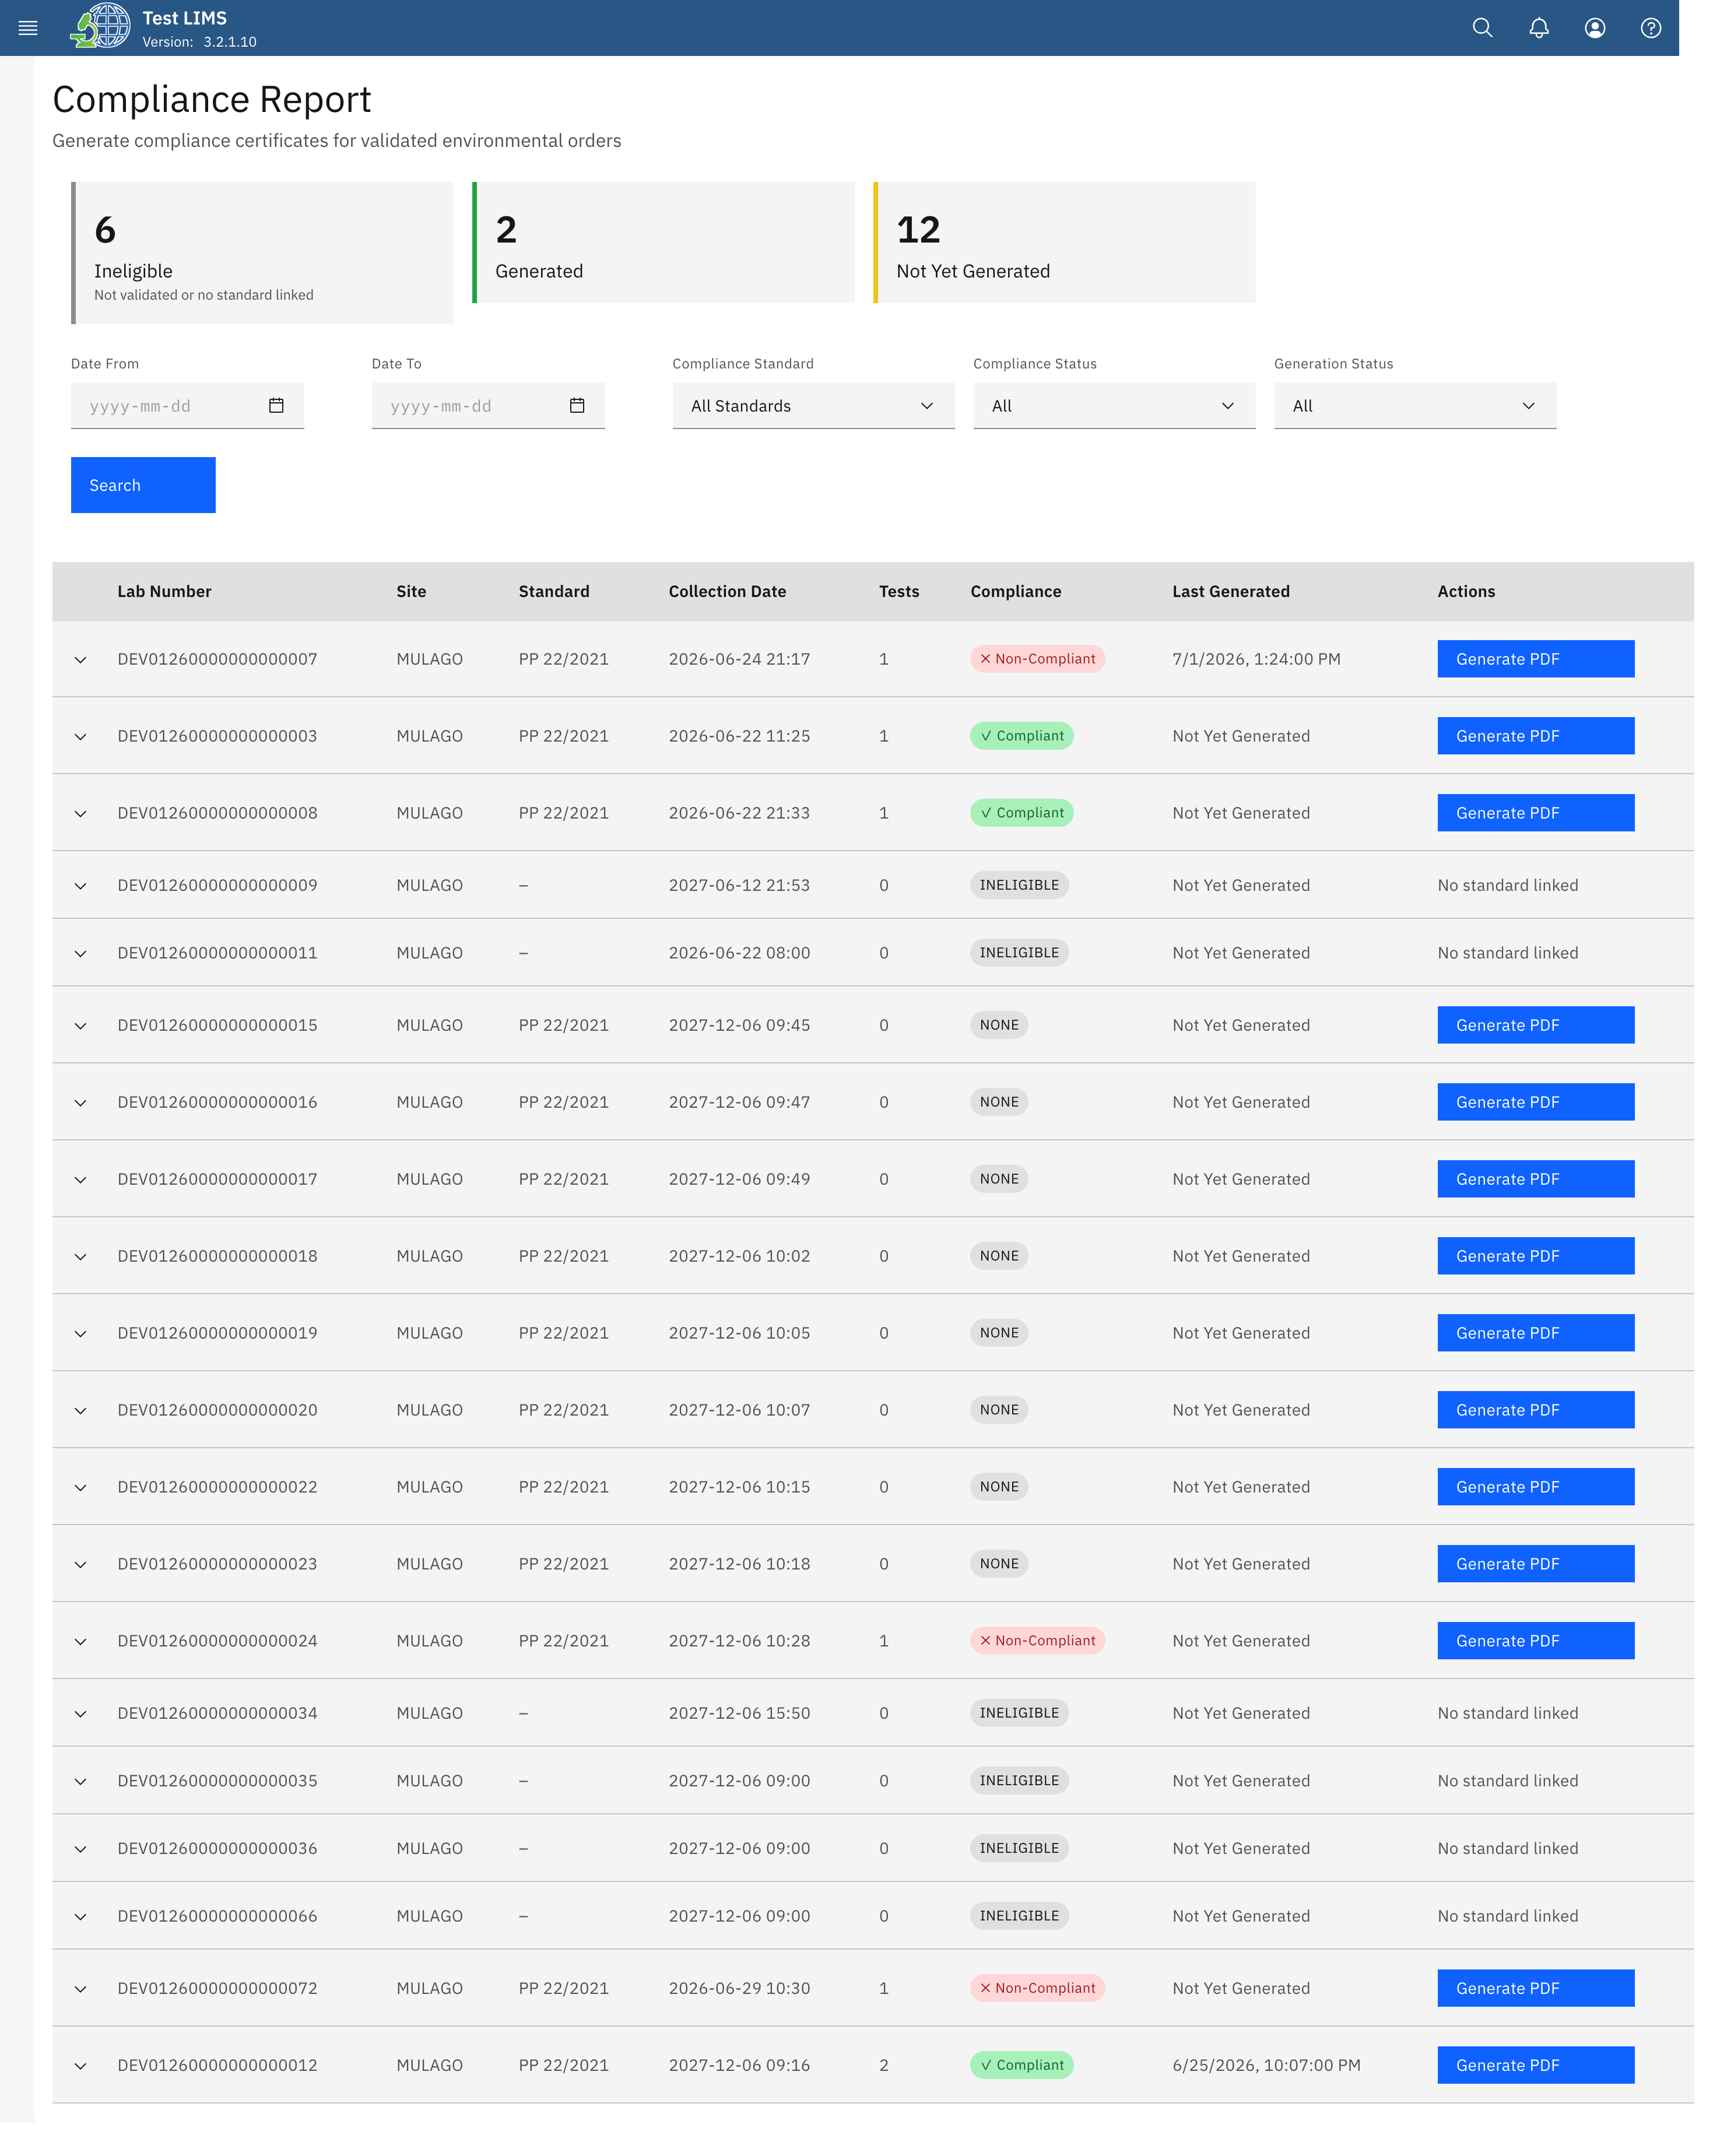Expand row DEV01260000000000007
Viewport: 1713px width, 2156px height.
point(81,660)
